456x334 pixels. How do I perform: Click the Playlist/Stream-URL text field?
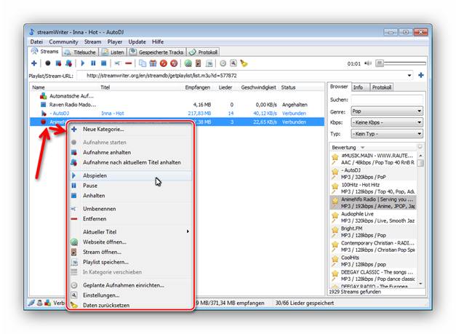coord(243,76)
